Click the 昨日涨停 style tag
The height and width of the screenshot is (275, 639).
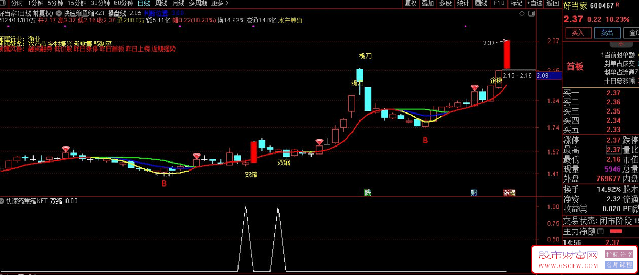(x=85, y=49)
